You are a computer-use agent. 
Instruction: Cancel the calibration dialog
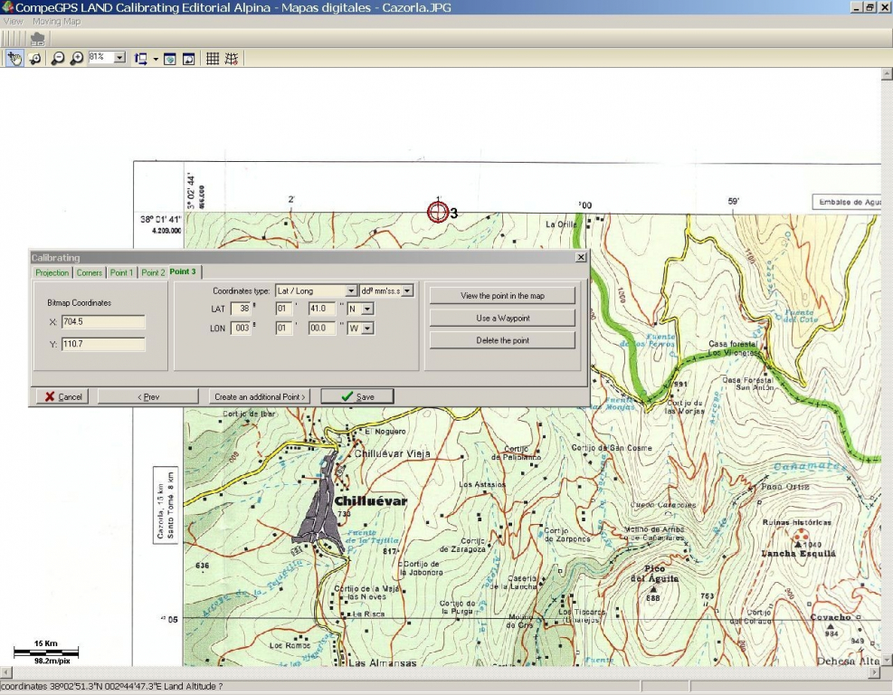62,396
